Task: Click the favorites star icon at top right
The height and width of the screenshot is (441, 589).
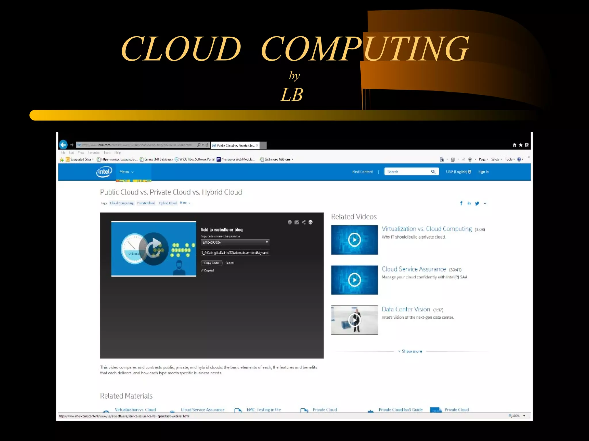Action: pyautogui.click(x=521, y=145)
